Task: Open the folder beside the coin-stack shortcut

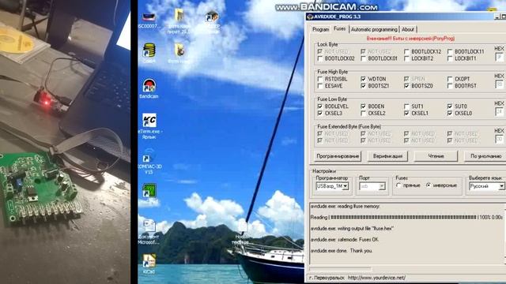Action: pos(179,53)
